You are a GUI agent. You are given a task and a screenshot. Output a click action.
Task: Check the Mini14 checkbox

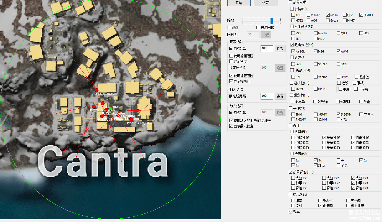pos(316,33)
